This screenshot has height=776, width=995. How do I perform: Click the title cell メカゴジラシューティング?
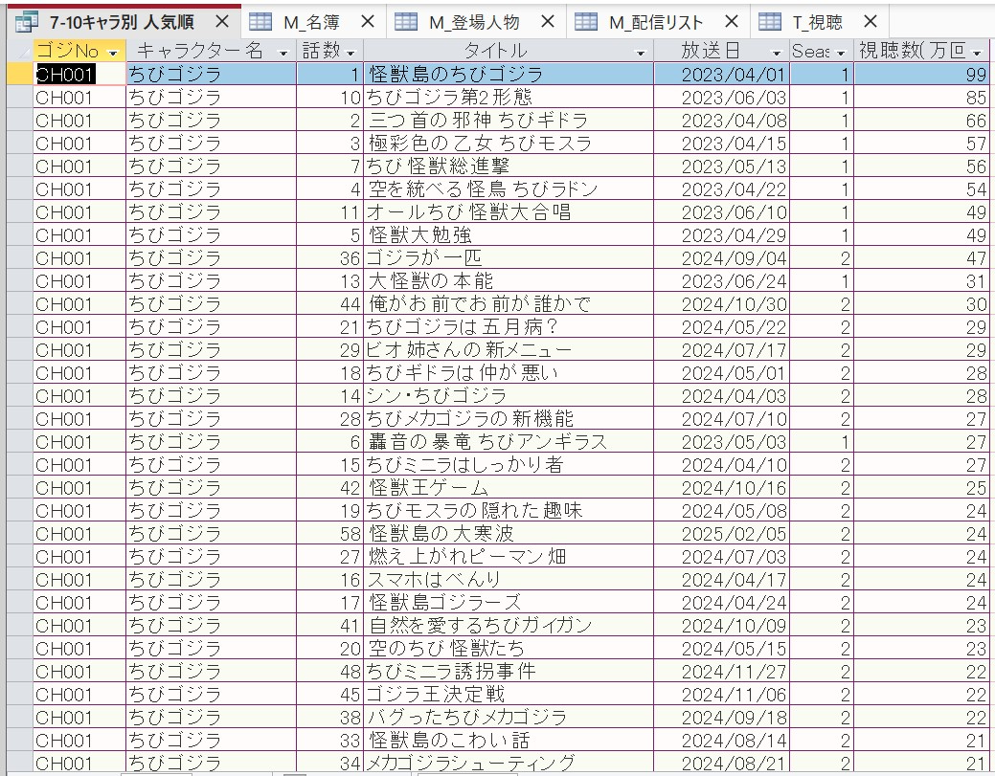coord(509,763)
